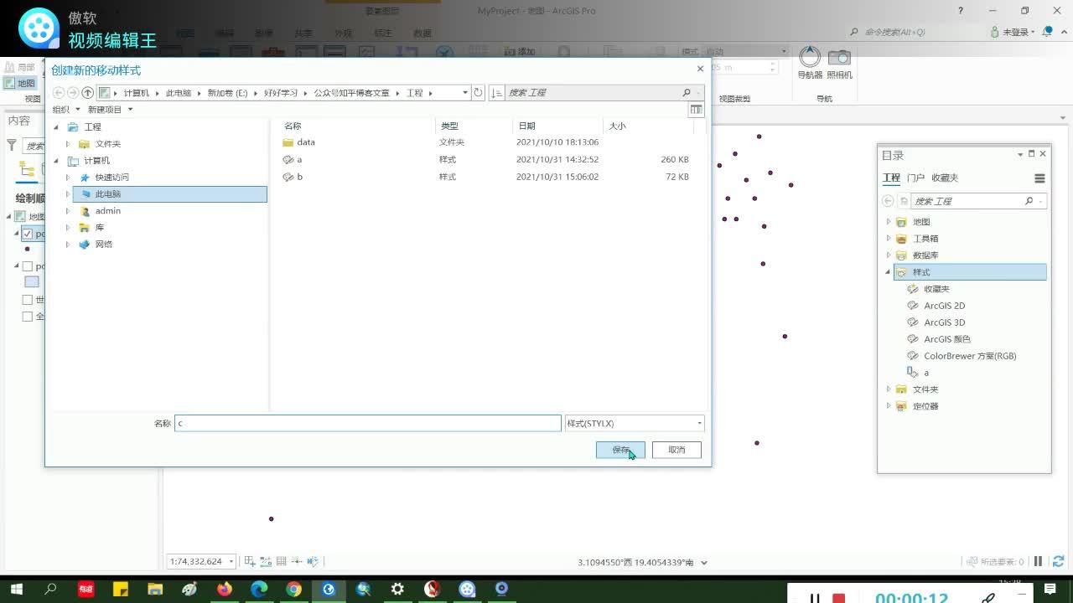1073x603 pixels.
Task: Click the 照相机 (camera) icon in the ribbon
Action: (x=838, y=59)
